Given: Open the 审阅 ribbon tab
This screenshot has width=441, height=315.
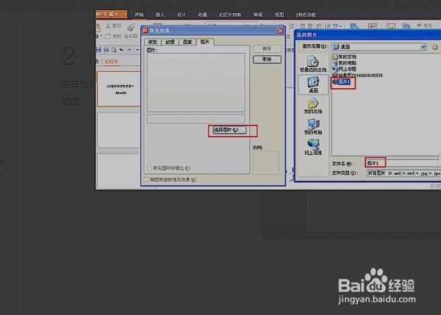Looking at the screenshot, I should tap(258, 15).
